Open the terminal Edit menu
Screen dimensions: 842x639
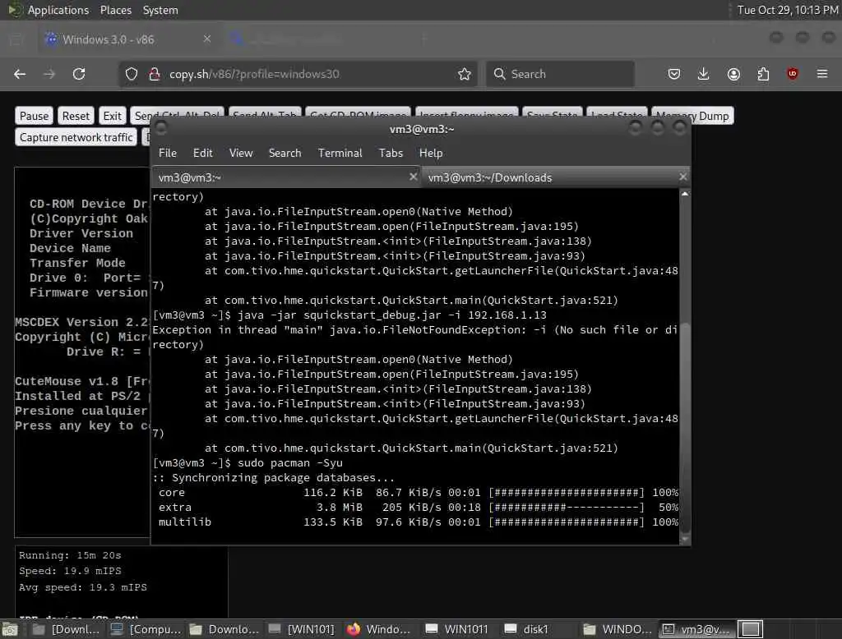coord(202,153)
